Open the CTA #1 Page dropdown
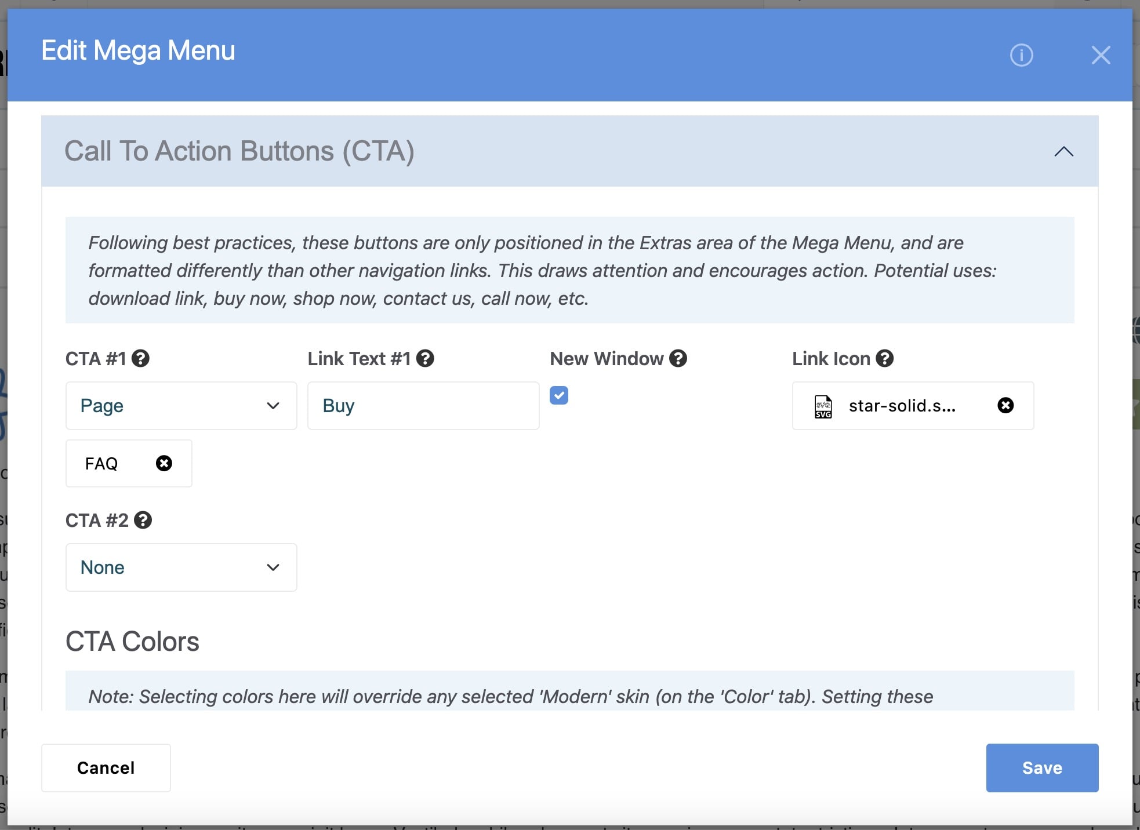The height and width of the screenshot is (830, 1140). [181, 406]
